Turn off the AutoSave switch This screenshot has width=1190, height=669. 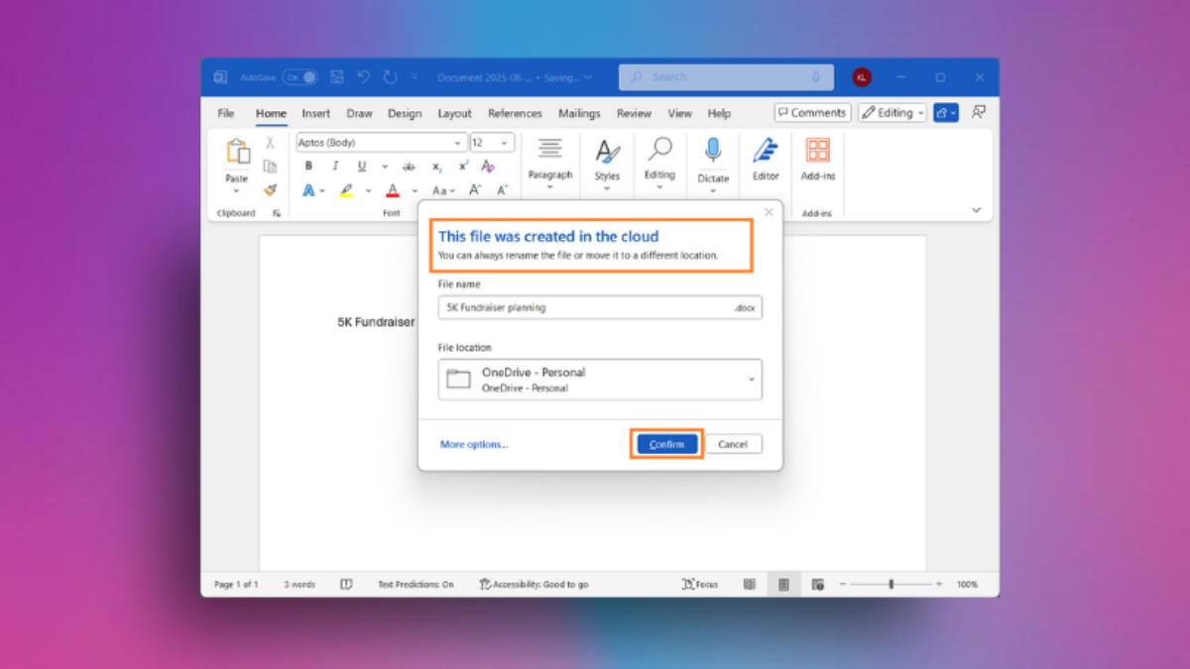(299, 76)
